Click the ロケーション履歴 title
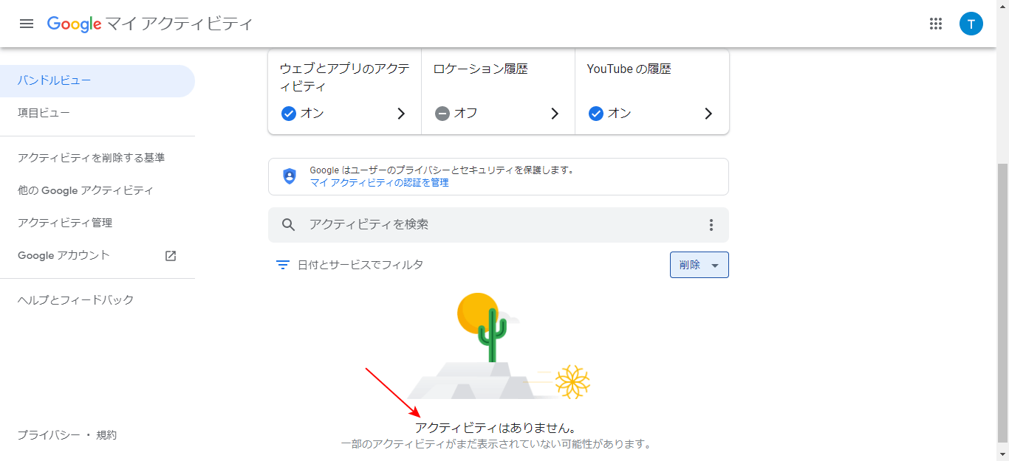 (481, 69)
